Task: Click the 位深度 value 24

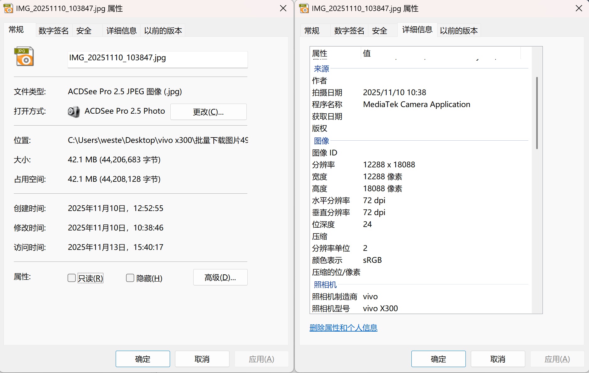Action: [x=367, y=224]
